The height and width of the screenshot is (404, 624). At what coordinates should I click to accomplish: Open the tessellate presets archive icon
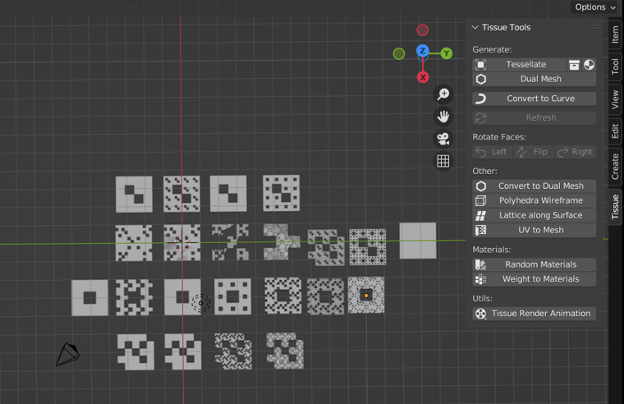(574, 65)
